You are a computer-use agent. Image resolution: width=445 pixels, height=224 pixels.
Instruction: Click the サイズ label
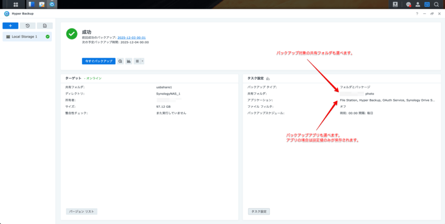click(70, 107)
